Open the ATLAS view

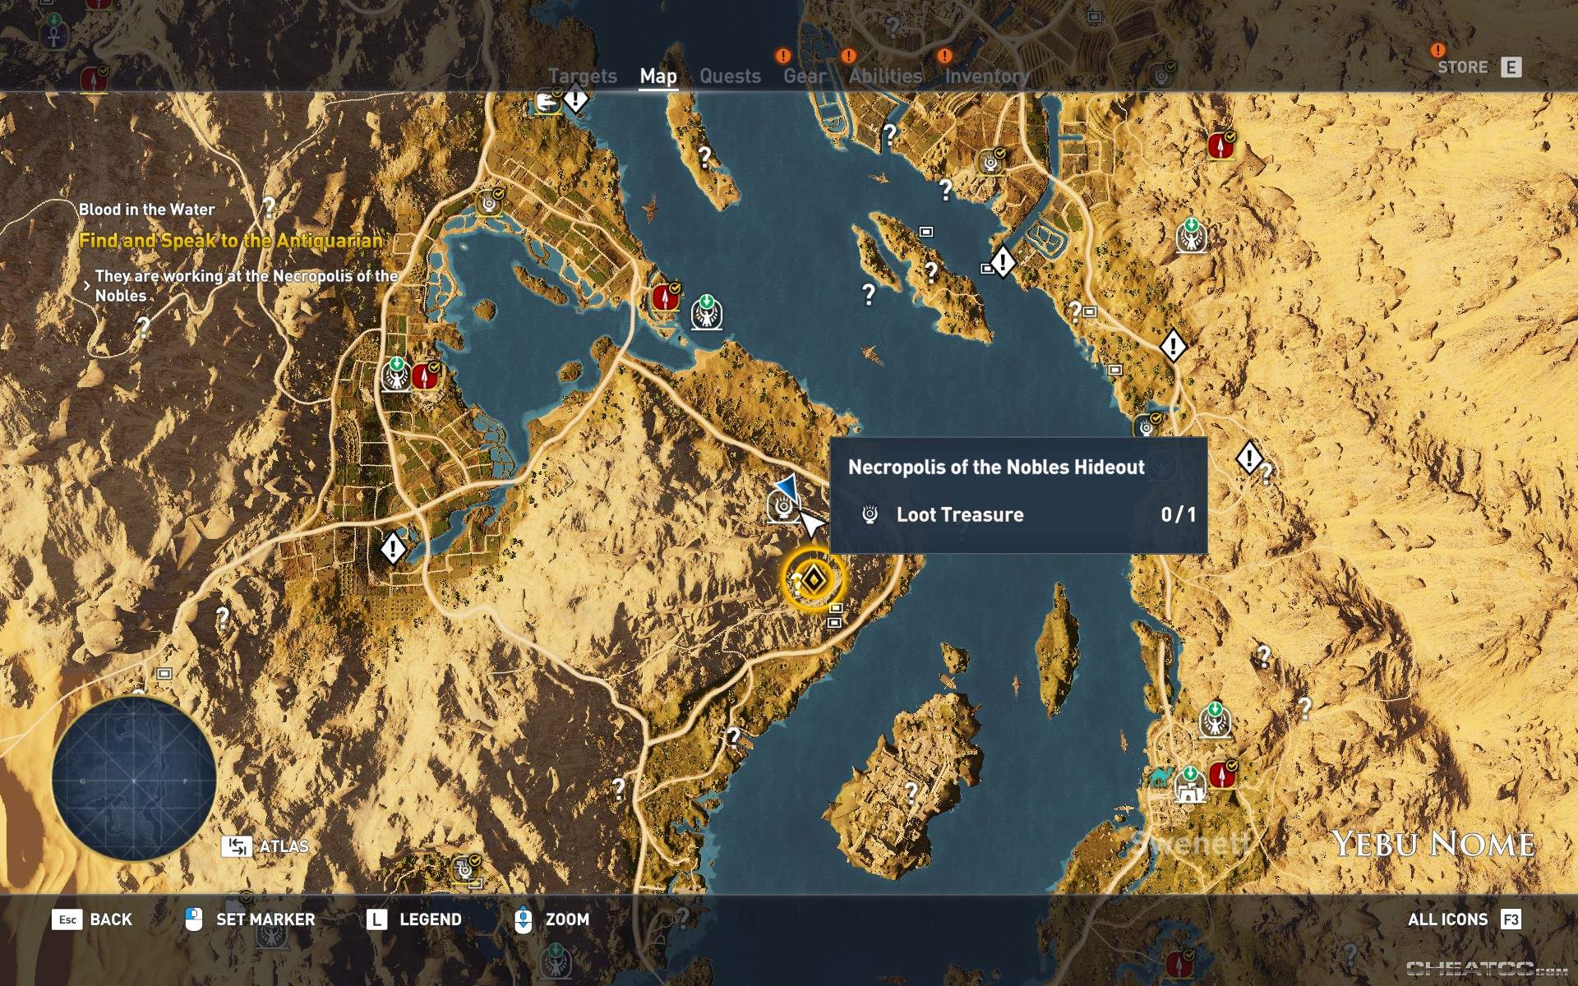pos(265,846)
